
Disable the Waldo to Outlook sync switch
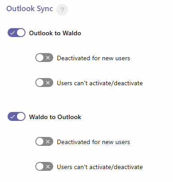click(17, 116)
